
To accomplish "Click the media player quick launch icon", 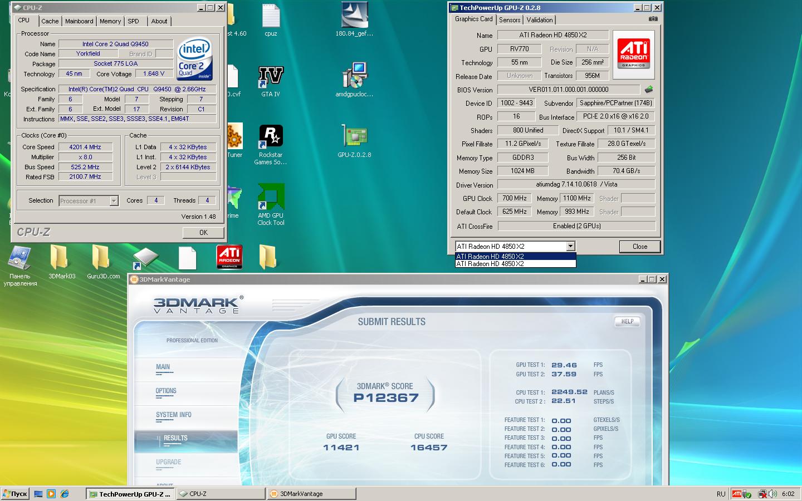I will click(51, 494).
